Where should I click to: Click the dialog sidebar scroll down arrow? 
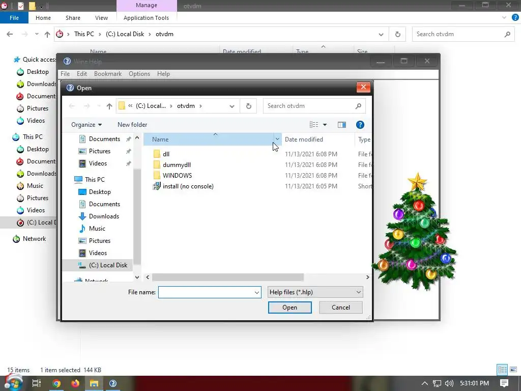(137, 277)
